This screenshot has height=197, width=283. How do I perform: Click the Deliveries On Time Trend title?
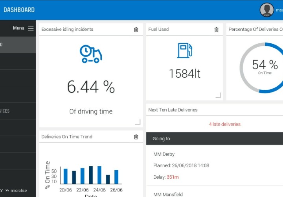(x=67, y=137)
